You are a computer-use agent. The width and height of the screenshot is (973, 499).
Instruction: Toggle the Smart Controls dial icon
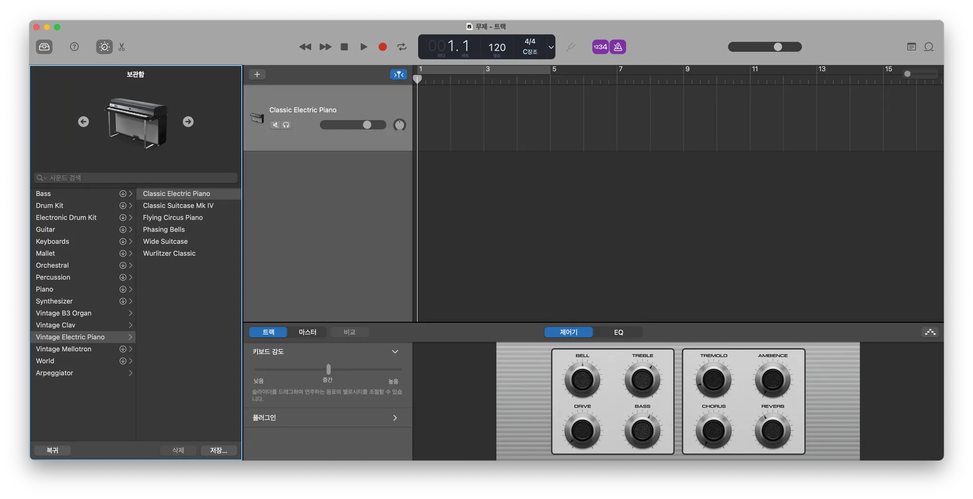[x=104, y=47]
